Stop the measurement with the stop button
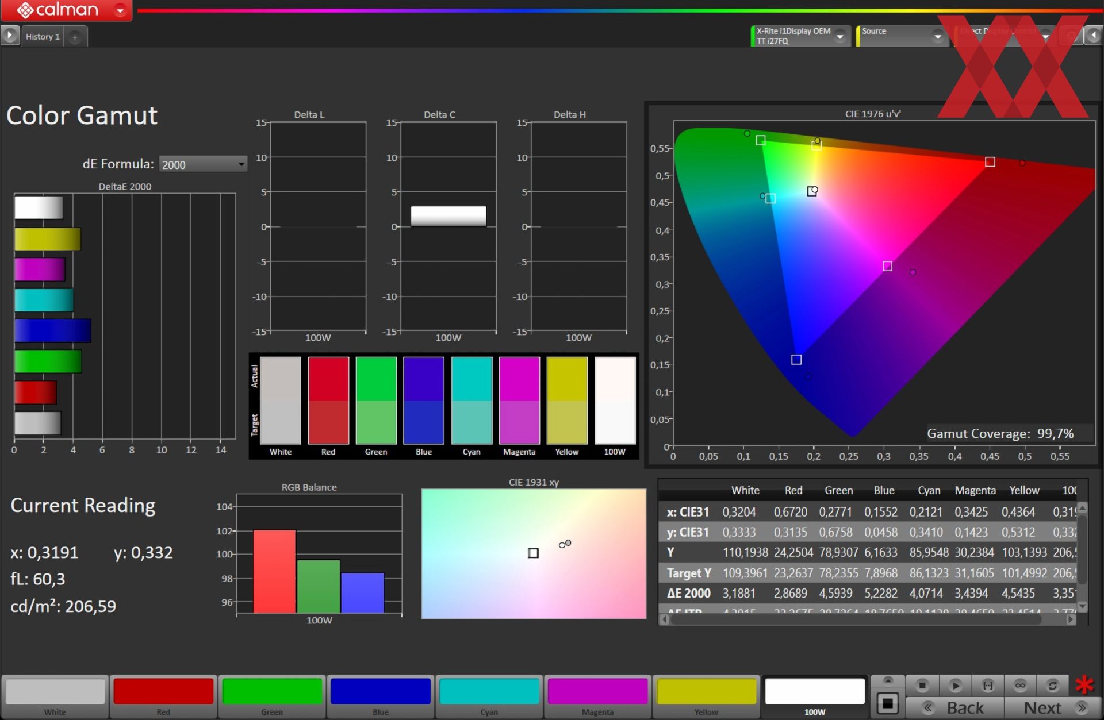The image size is (1104, 720). 923,685
